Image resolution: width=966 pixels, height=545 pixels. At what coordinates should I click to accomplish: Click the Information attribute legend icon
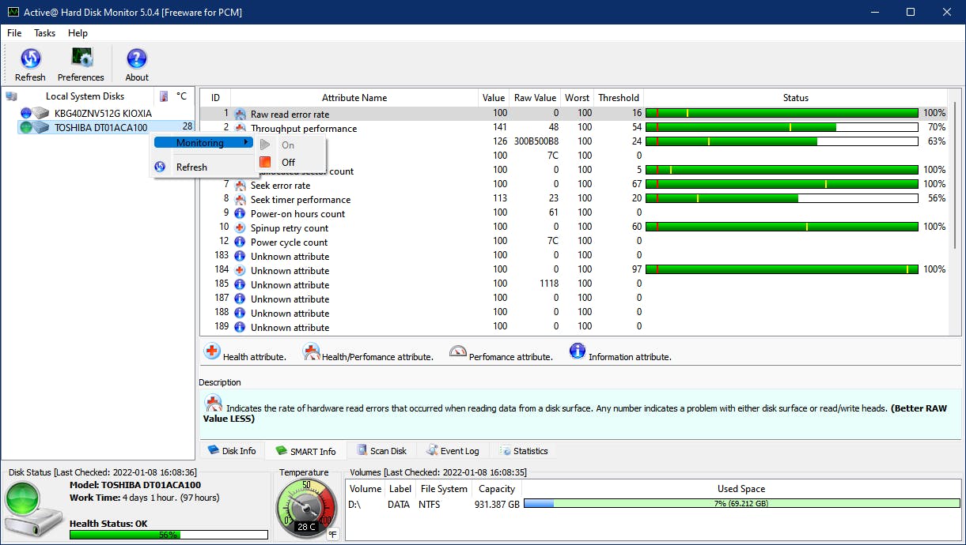[578, 351]
